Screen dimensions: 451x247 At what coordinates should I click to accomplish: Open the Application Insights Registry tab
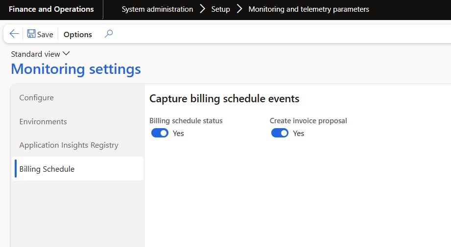pyautogui.click(x=69, y=145)
